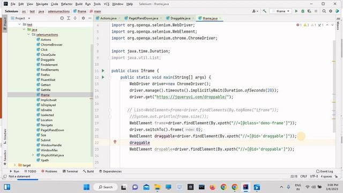The height and width of the screenshot is (193, 343).
Task: Open Firefox from the taskbar
Action: (212, 187)
